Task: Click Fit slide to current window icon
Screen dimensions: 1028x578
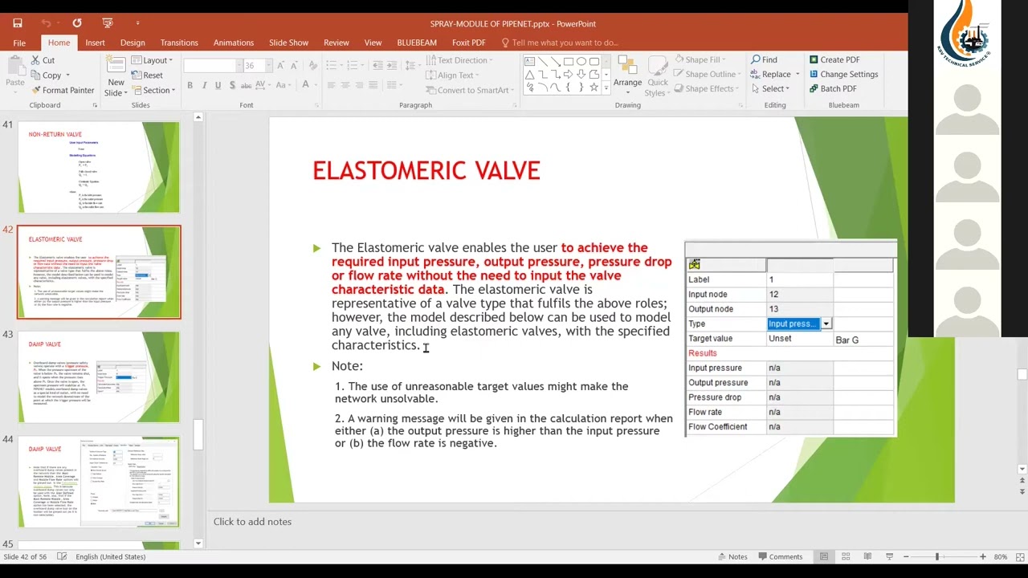Action: [x=1020, y=556]
